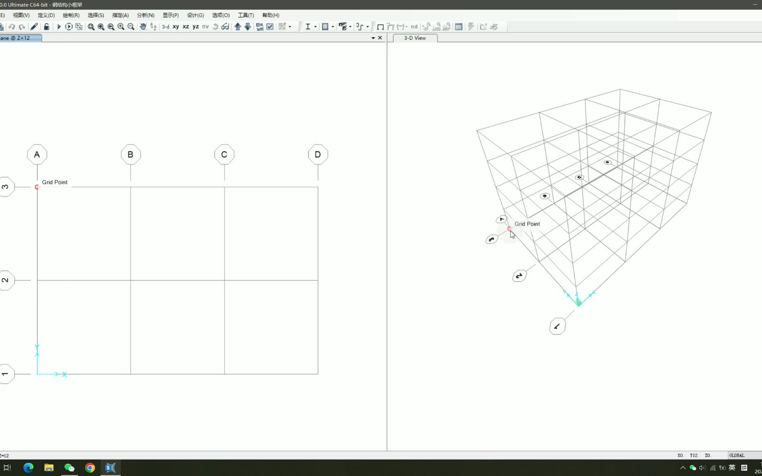This screenshot has height=476, width=762.
Task: Open the GLOBAL coordinate system selector
Action: point(744,455)
